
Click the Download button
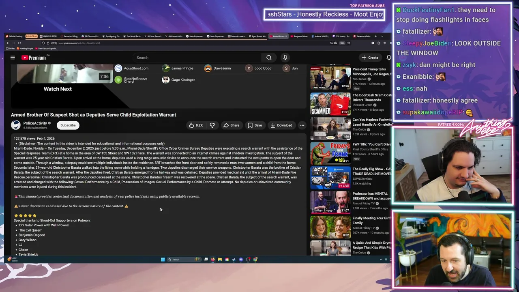point(281,125)
